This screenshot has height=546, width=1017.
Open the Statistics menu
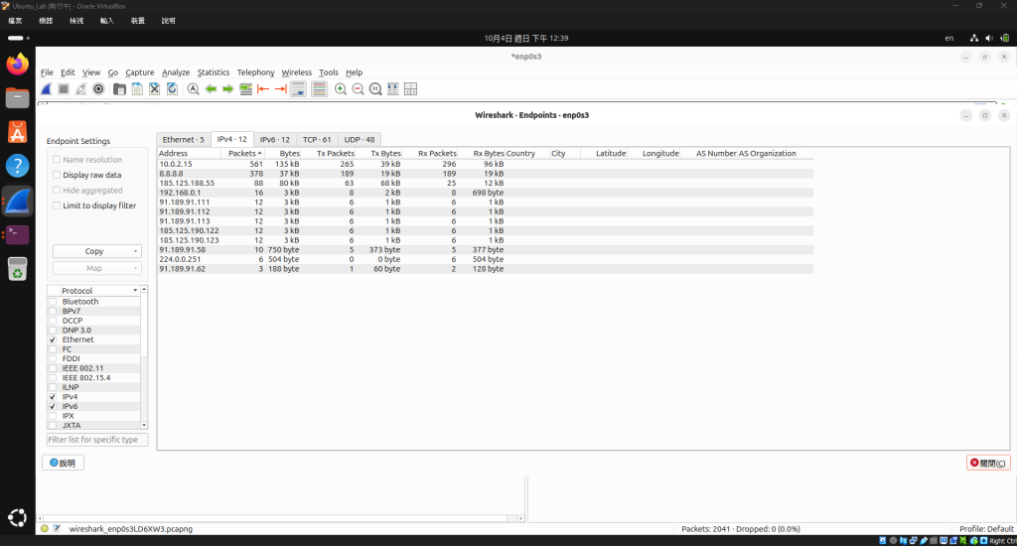[x=214, y=72]
